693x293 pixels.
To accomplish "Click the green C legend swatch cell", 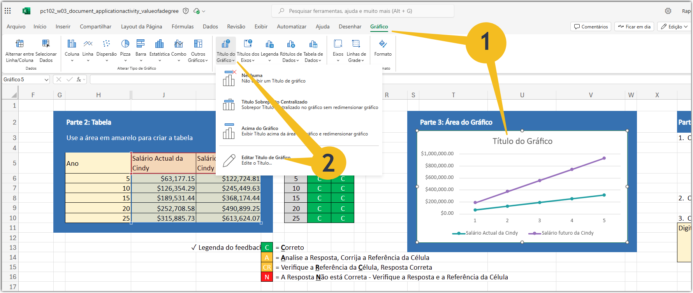I will [x=267, y=247].
